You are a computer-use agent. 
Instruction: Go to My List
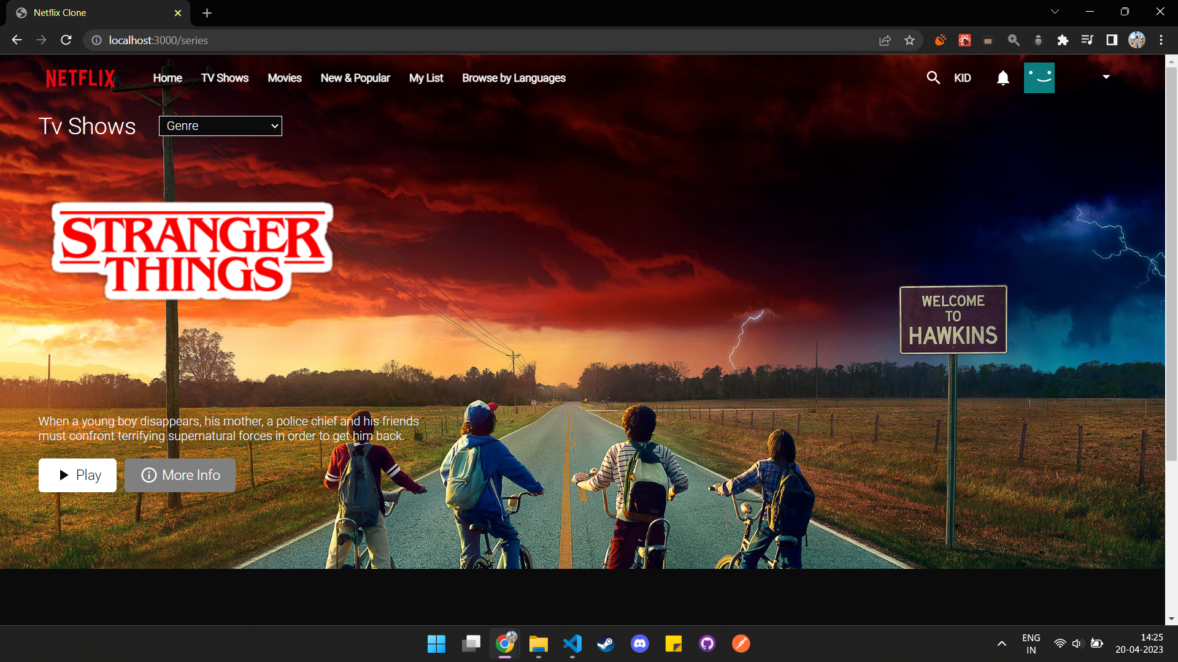[x=426, y=78]
